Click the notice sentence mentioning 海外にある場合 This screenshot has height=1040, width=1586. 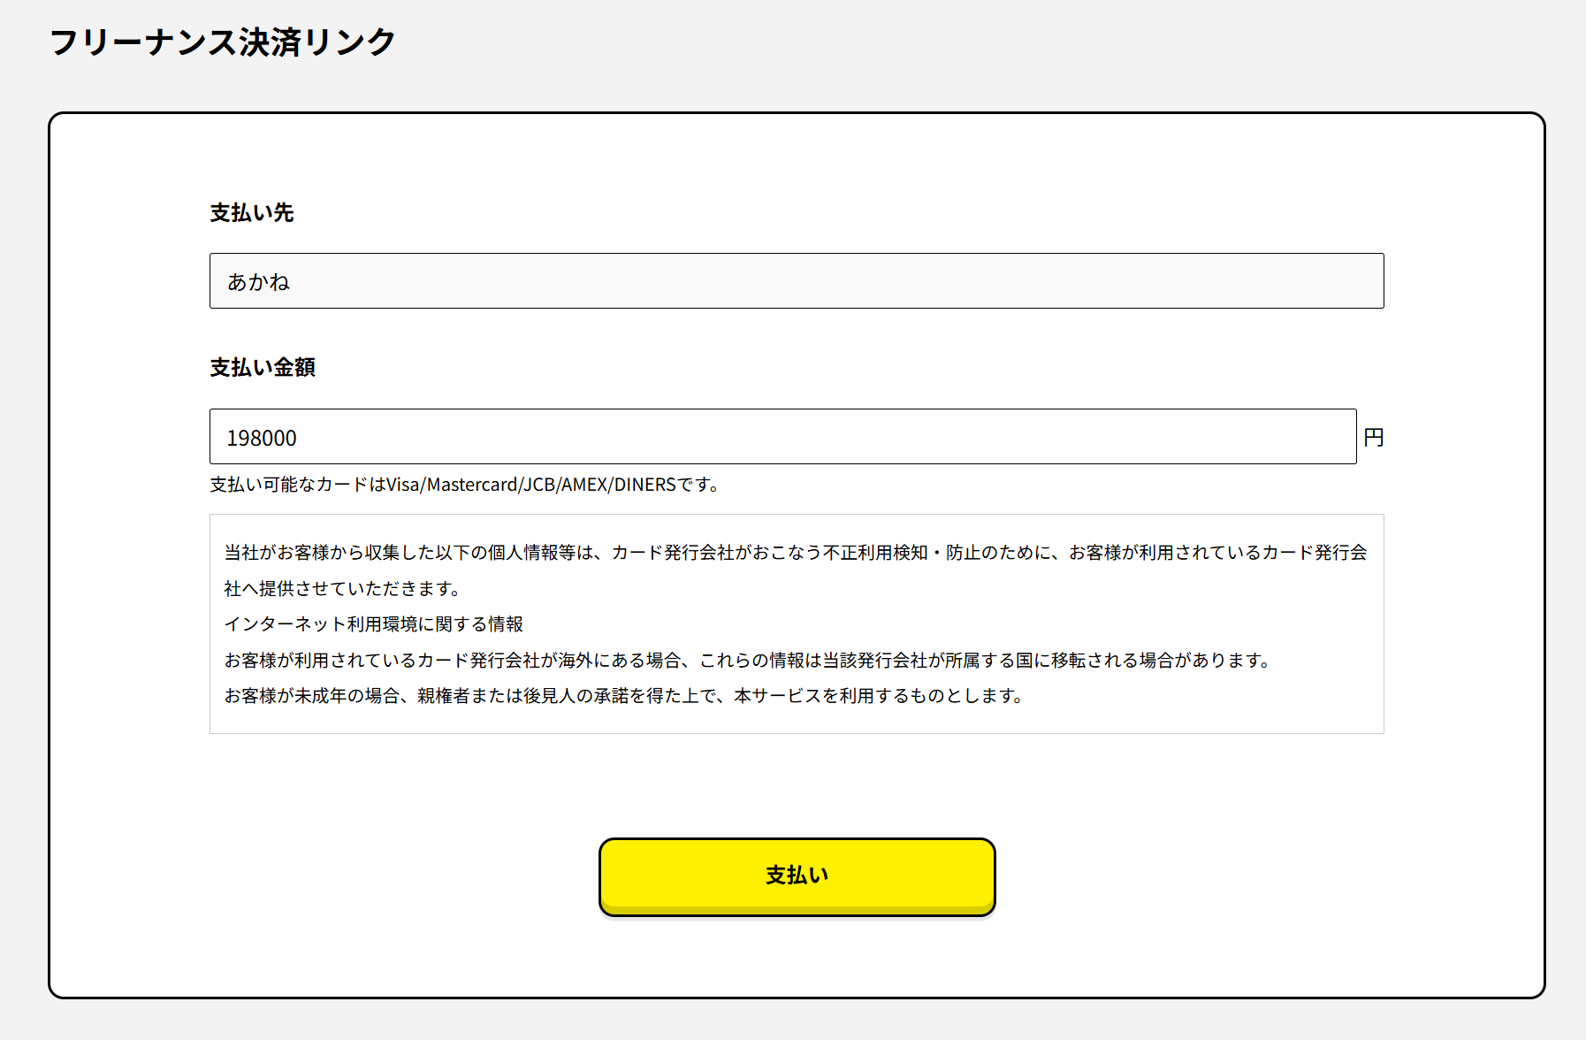coord(747,661)
